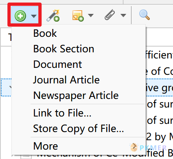Image resolution: width=173 pixels, height=159 pixels.
Task: Choose Book from the new item menu
Action: [79, 33]
